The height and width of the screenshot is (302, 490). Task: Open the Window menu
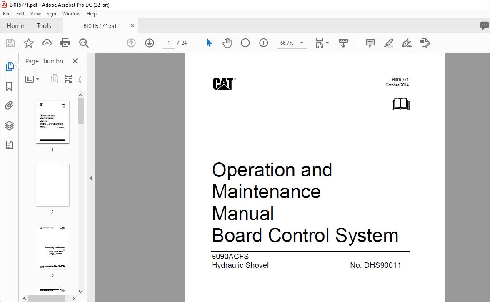click(x=71, y=14)
